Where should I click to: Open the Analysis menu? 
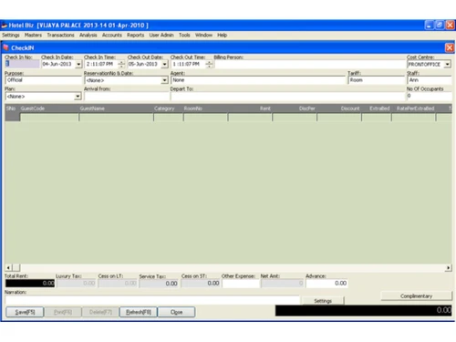click(x=88, y=35)
